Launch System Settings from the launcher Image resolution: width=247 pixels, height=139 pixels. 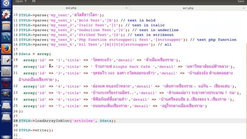tap(6, 14)
